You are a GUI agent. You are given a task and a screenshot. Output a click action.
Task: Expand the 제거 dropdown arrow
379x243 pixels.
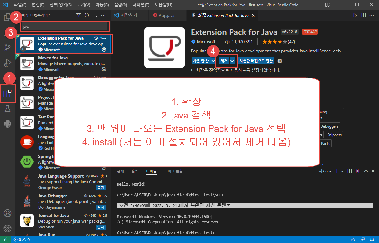click(232, 61)
